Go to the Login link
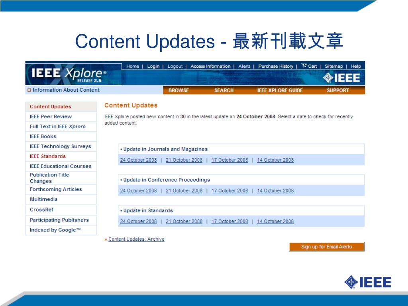The height and width of the screenshot is (306, 408). (153, 66)
